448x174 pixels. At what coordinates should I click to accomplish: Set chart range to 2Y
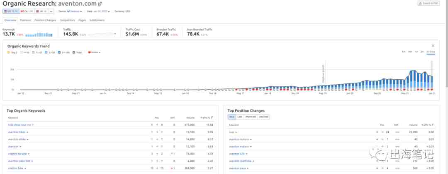point(421,52)
